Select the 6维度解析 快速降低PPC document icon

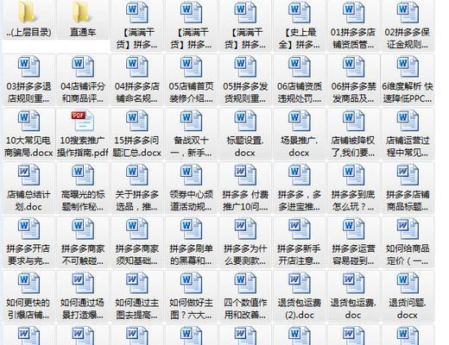(x=408, y=66)
